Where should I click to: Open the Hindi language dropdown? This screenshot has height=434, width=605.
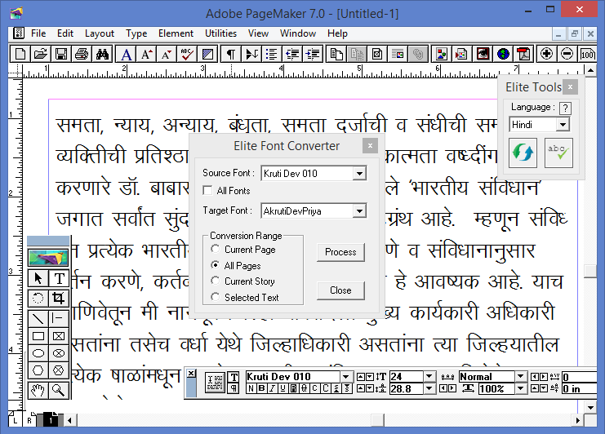tap(563, 125)
